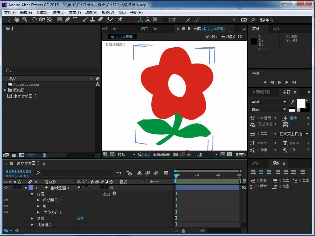The width and height of the screenshot is (315, 236).
Task: Select the Rectangle shape tool
Action: tap(60, 19)
